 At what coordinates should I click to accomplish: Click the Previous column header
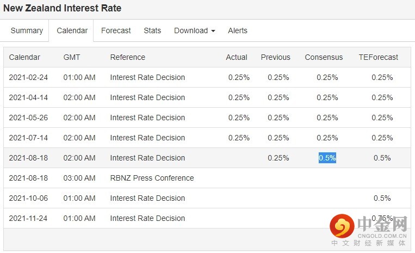tap(275, 57)
